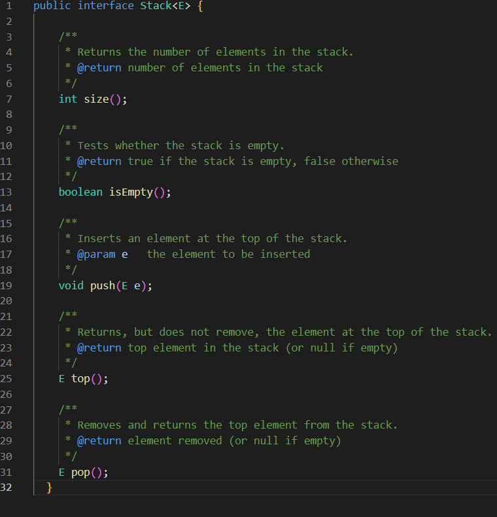This screenshot has height=517, width=497.
Task: Click the '/**' comment opener on line 21
Action: coord(68,316)
